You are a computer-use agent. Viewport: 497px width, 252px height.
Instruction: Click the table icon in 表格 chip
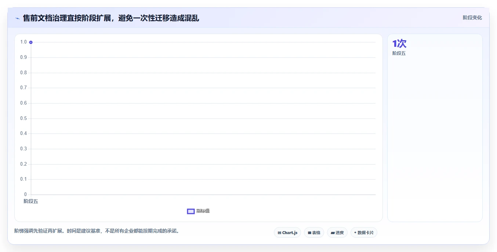pos(309,233)
